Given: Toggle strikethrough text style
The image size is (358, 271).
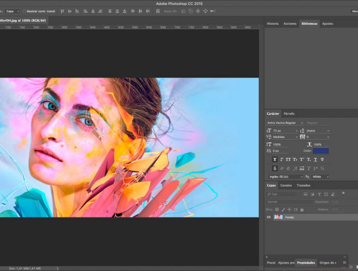Looking at the screenshot, I should (x=322, y=159).
